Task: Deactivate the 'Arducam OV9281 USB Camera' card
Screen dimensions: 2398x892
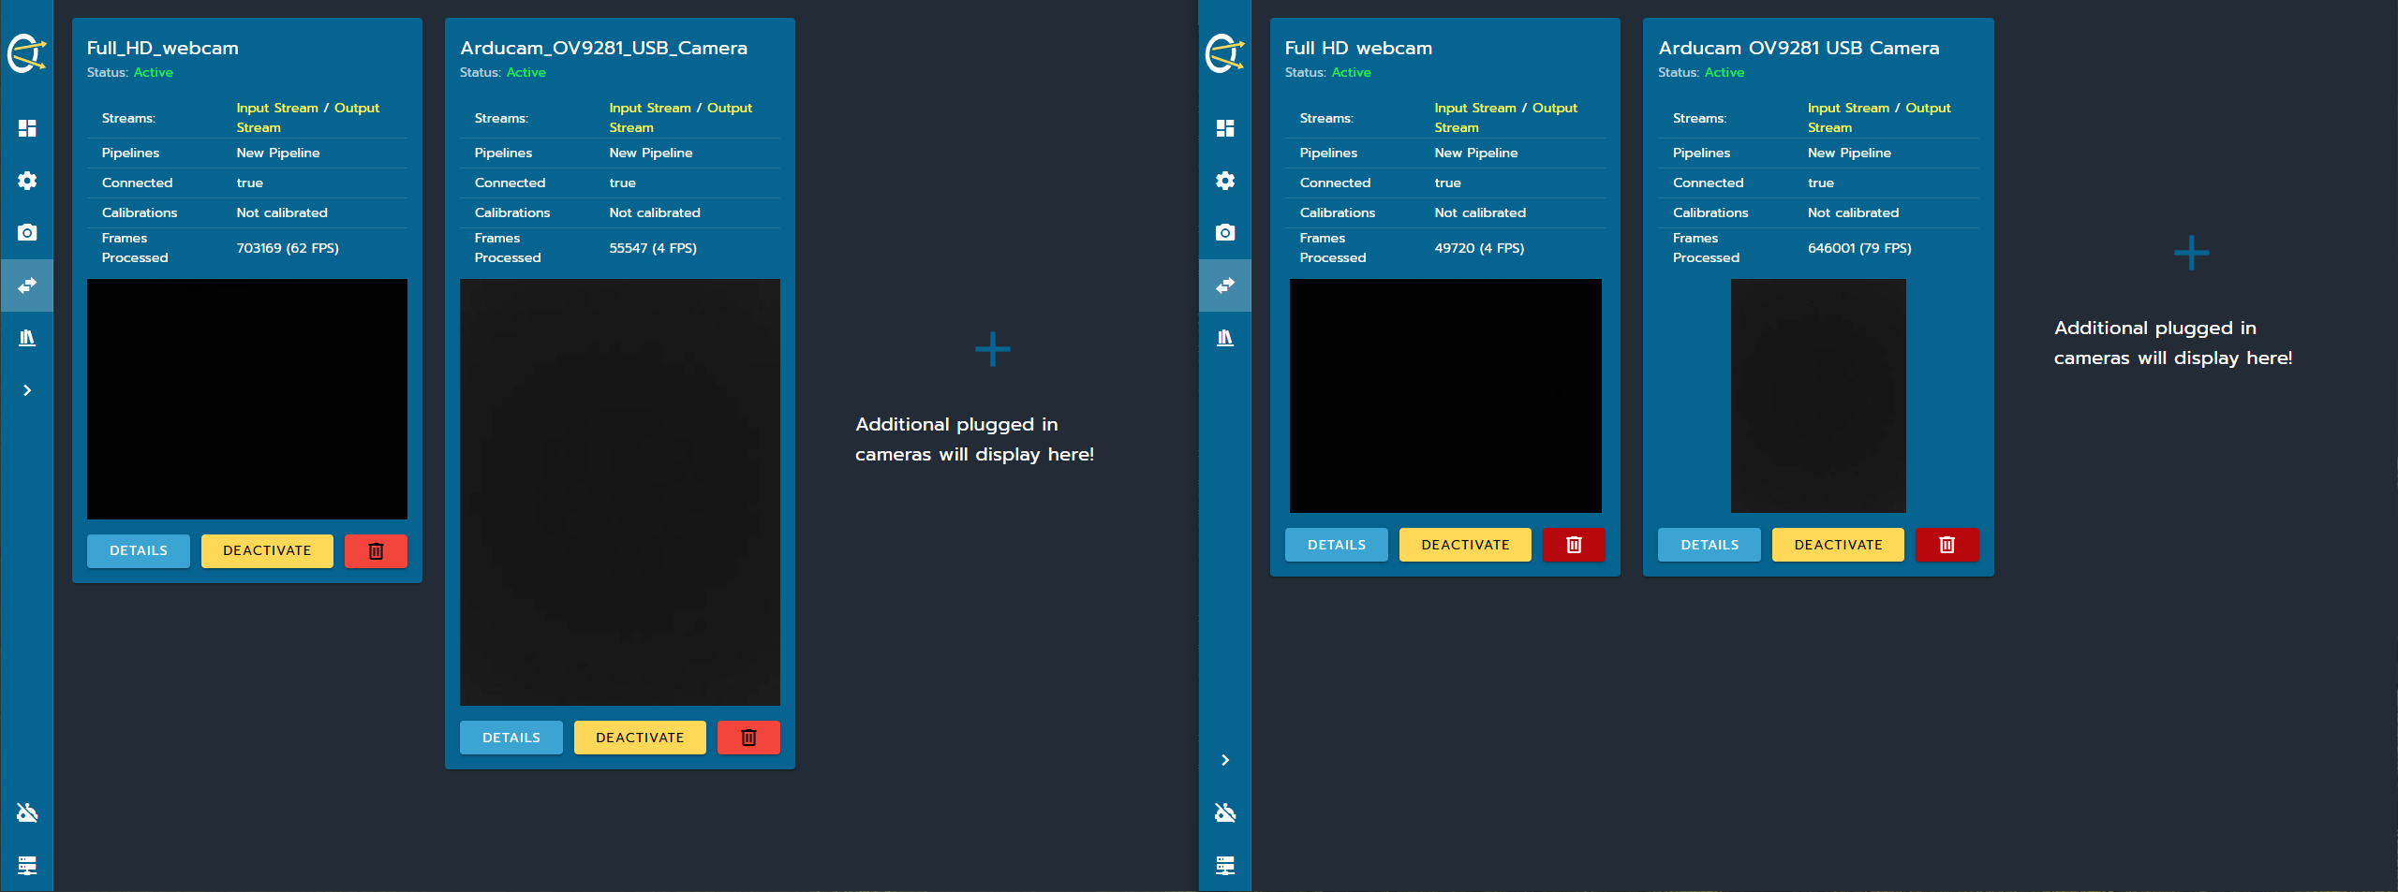Action: pos(1837,545)
